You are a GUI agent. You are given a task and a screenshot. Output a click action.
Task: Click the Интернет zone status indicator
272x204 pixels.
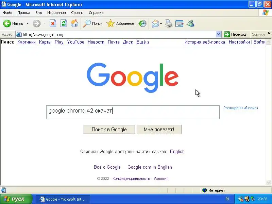(x=214, y=190)
